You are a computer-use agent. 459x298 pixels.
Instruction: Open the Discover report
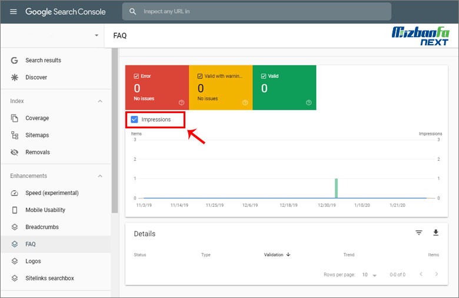(36, 77)
